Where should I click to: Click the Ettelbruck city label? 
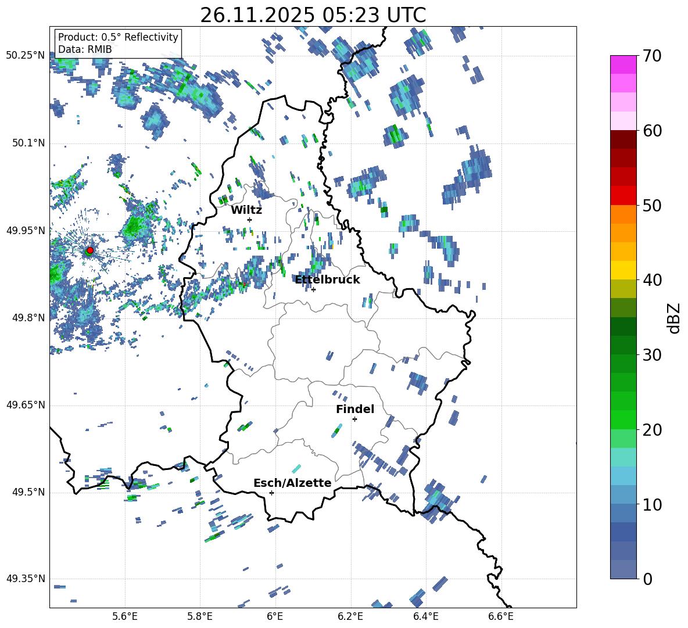coord(327,279)
